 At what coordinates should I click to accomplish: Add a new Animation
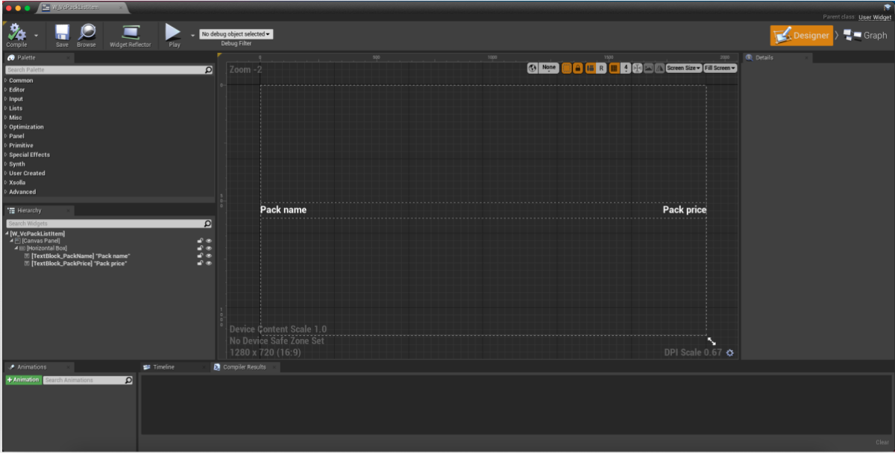24,380
